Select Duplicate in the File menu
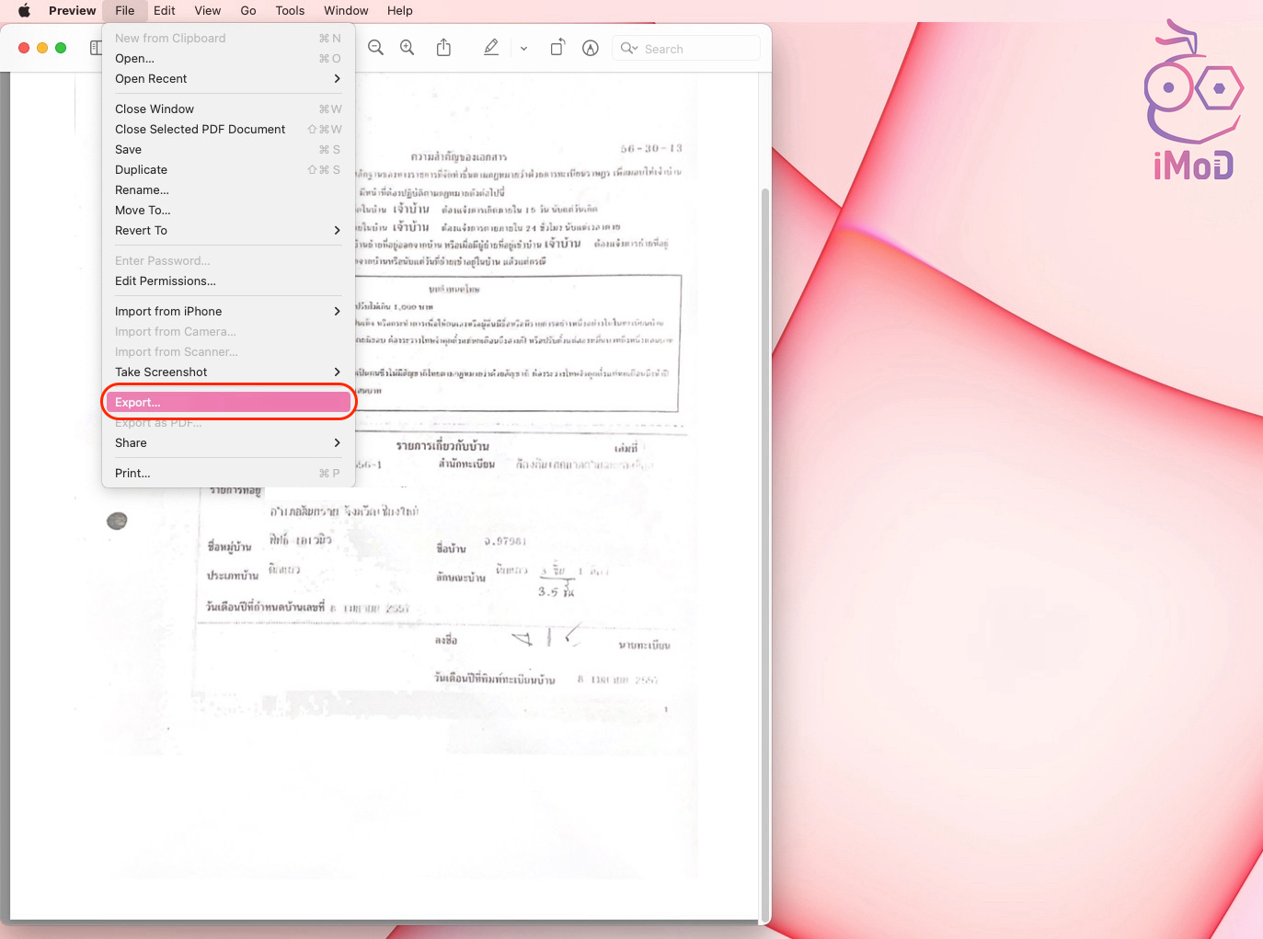 coord(142,170)
